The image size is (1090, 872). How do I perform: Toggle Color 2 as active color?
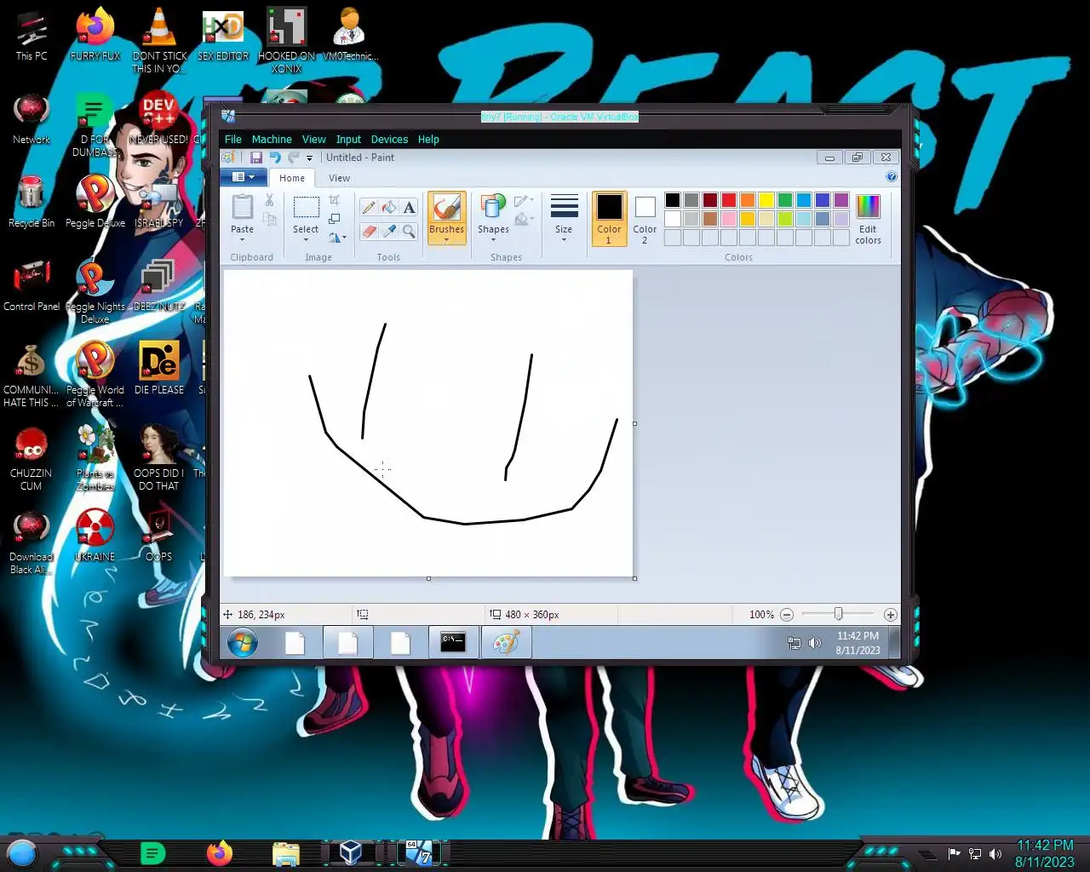pos(645,219)
